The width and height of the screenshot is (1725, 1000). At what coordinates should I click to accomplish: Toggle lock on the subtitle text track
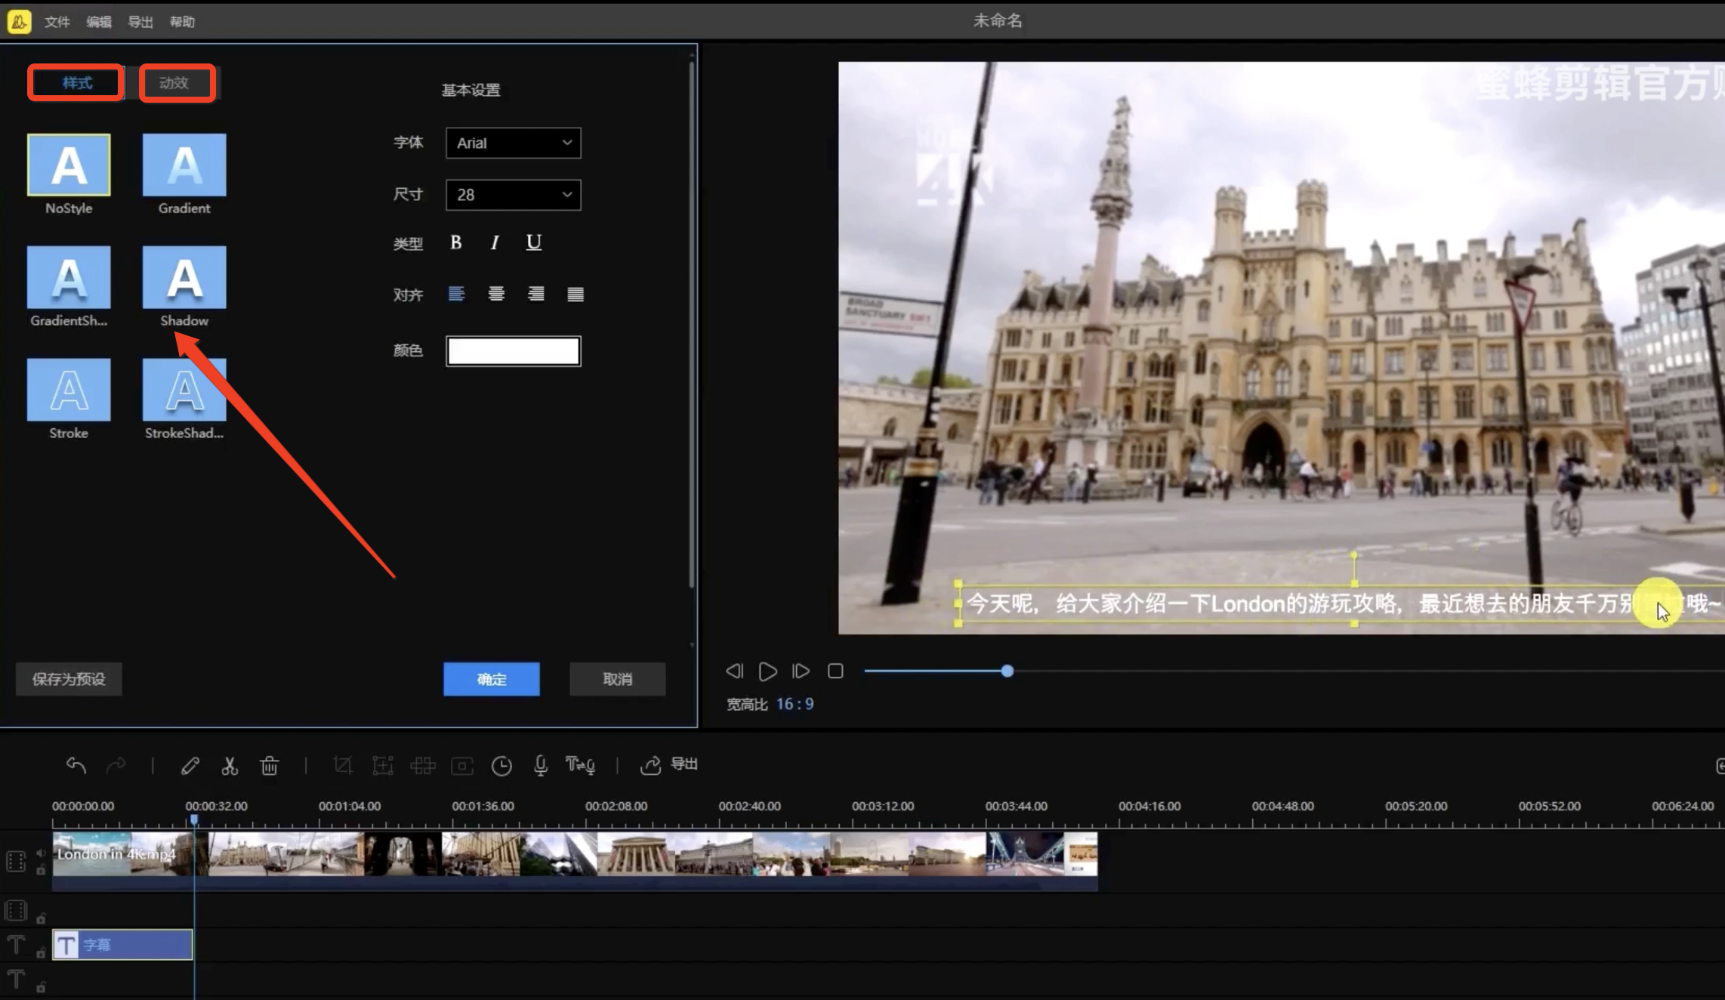[x=41, y=953]
